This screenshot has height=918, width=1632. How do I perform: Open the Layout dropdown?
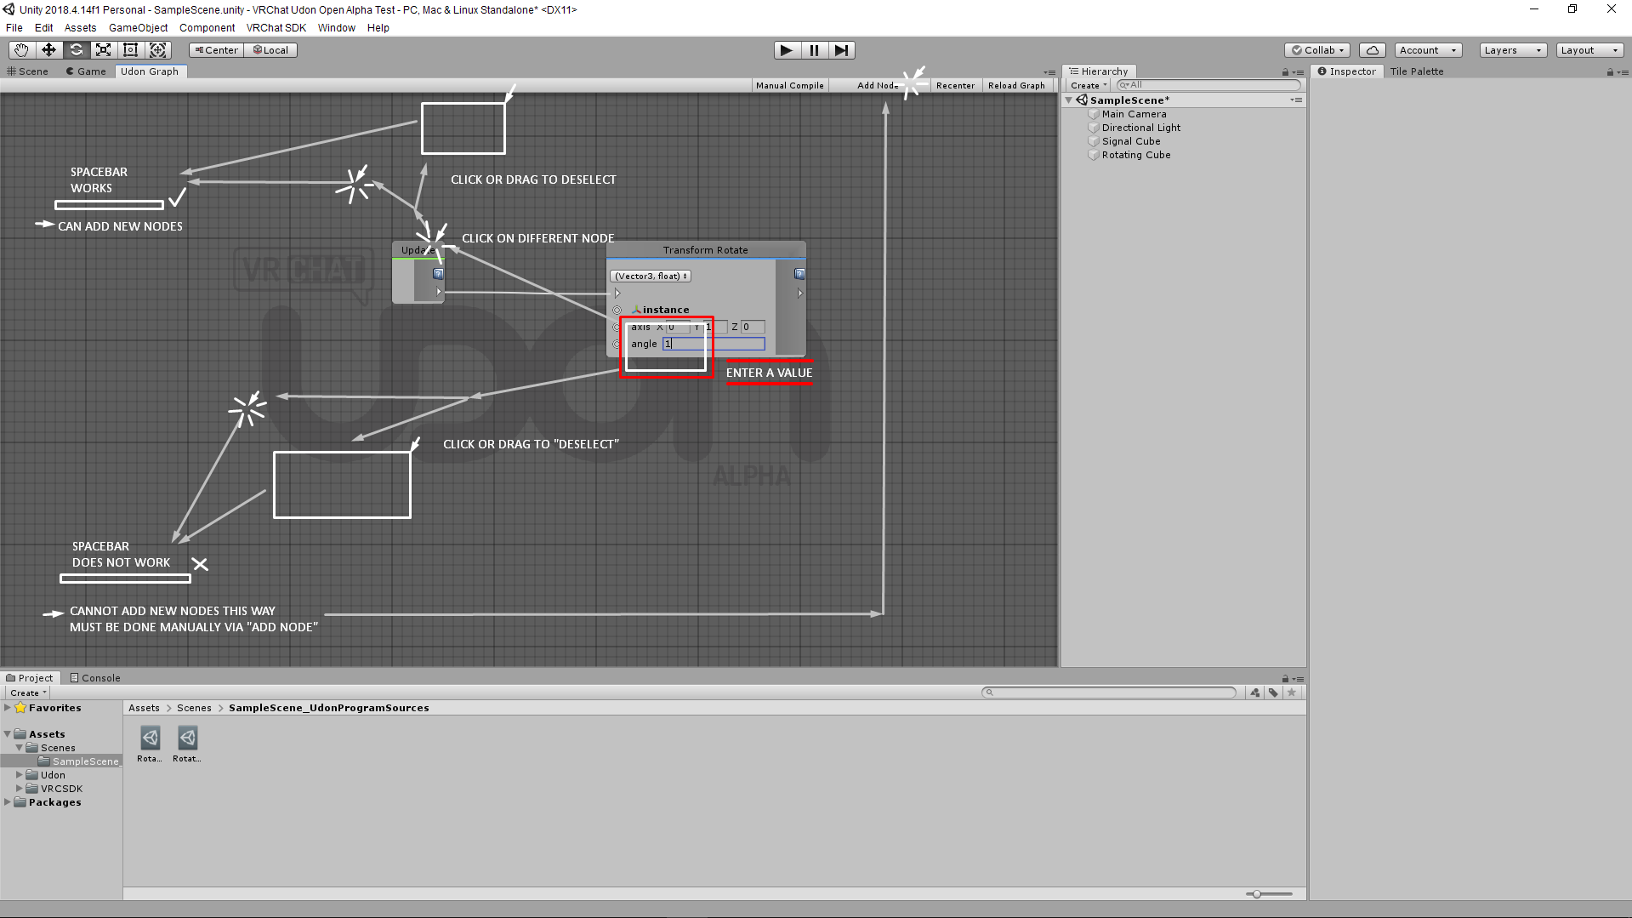(1589, 50)
